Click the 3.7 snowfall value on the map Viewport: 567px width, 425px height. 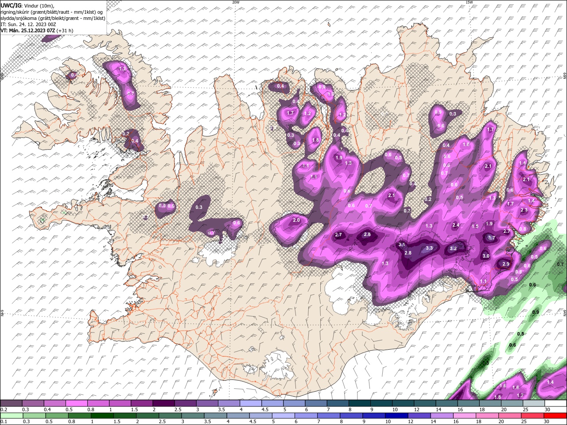point(491,238)
